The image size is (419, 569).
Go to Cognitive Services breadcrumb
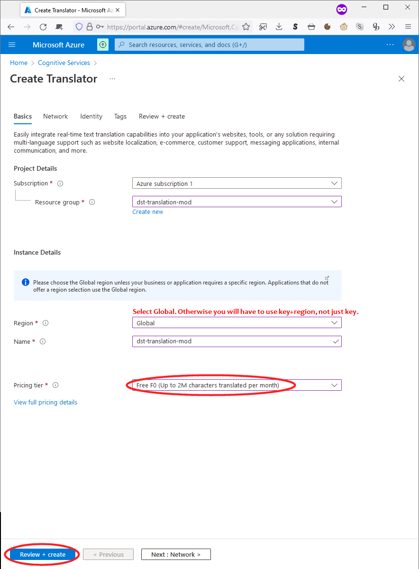coord(64,63)
